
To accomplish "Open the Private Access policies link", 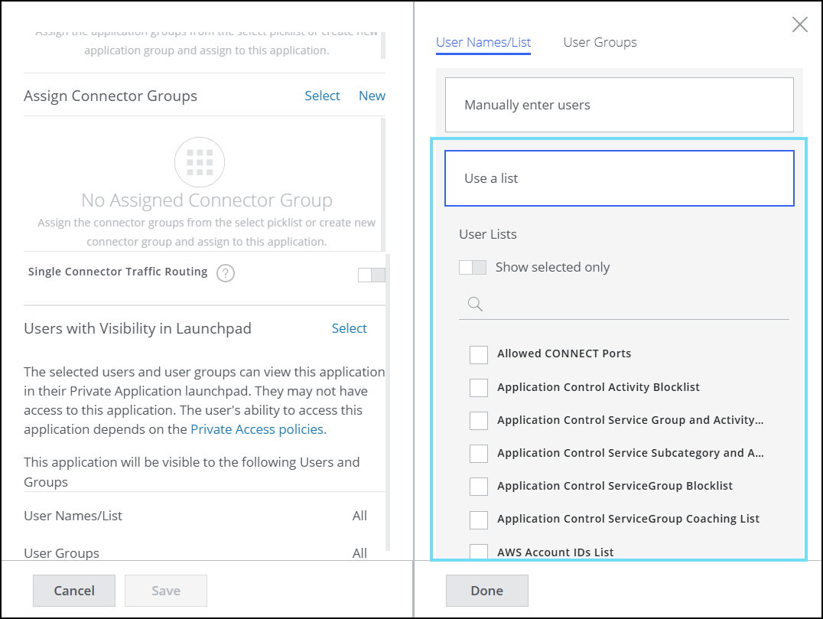I will [259, 429].
